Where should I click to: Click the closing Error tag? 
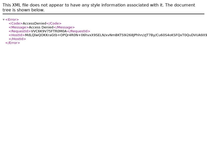13,43
